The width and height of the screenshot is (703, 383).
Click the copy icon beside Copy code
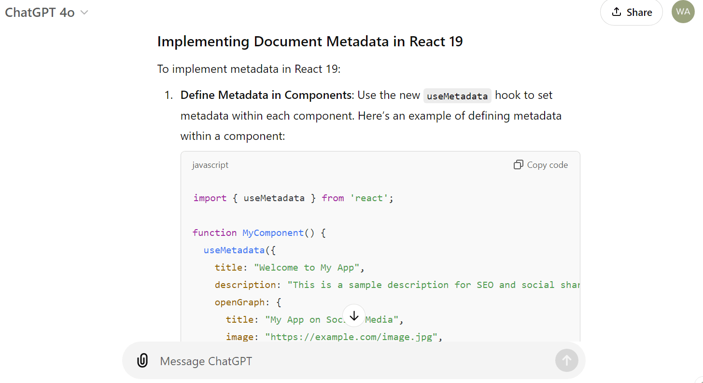[x=518, y=164]
